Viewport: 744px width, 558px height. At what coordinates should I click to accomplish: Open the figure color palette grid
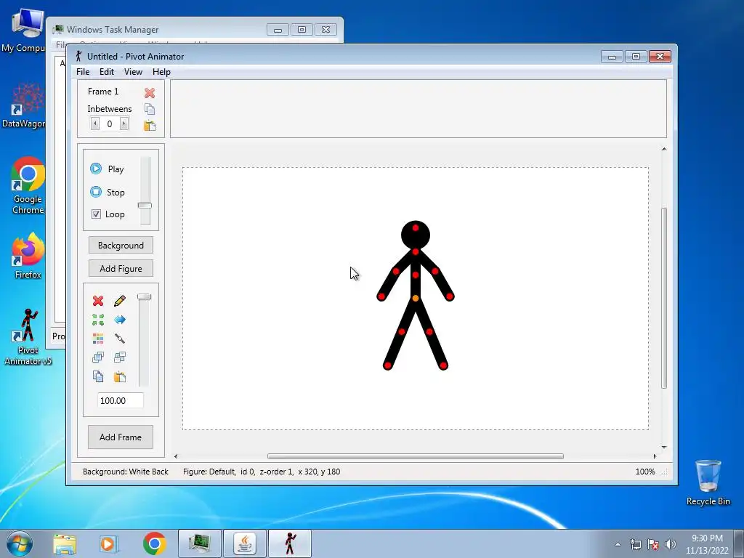click(98, 339)
